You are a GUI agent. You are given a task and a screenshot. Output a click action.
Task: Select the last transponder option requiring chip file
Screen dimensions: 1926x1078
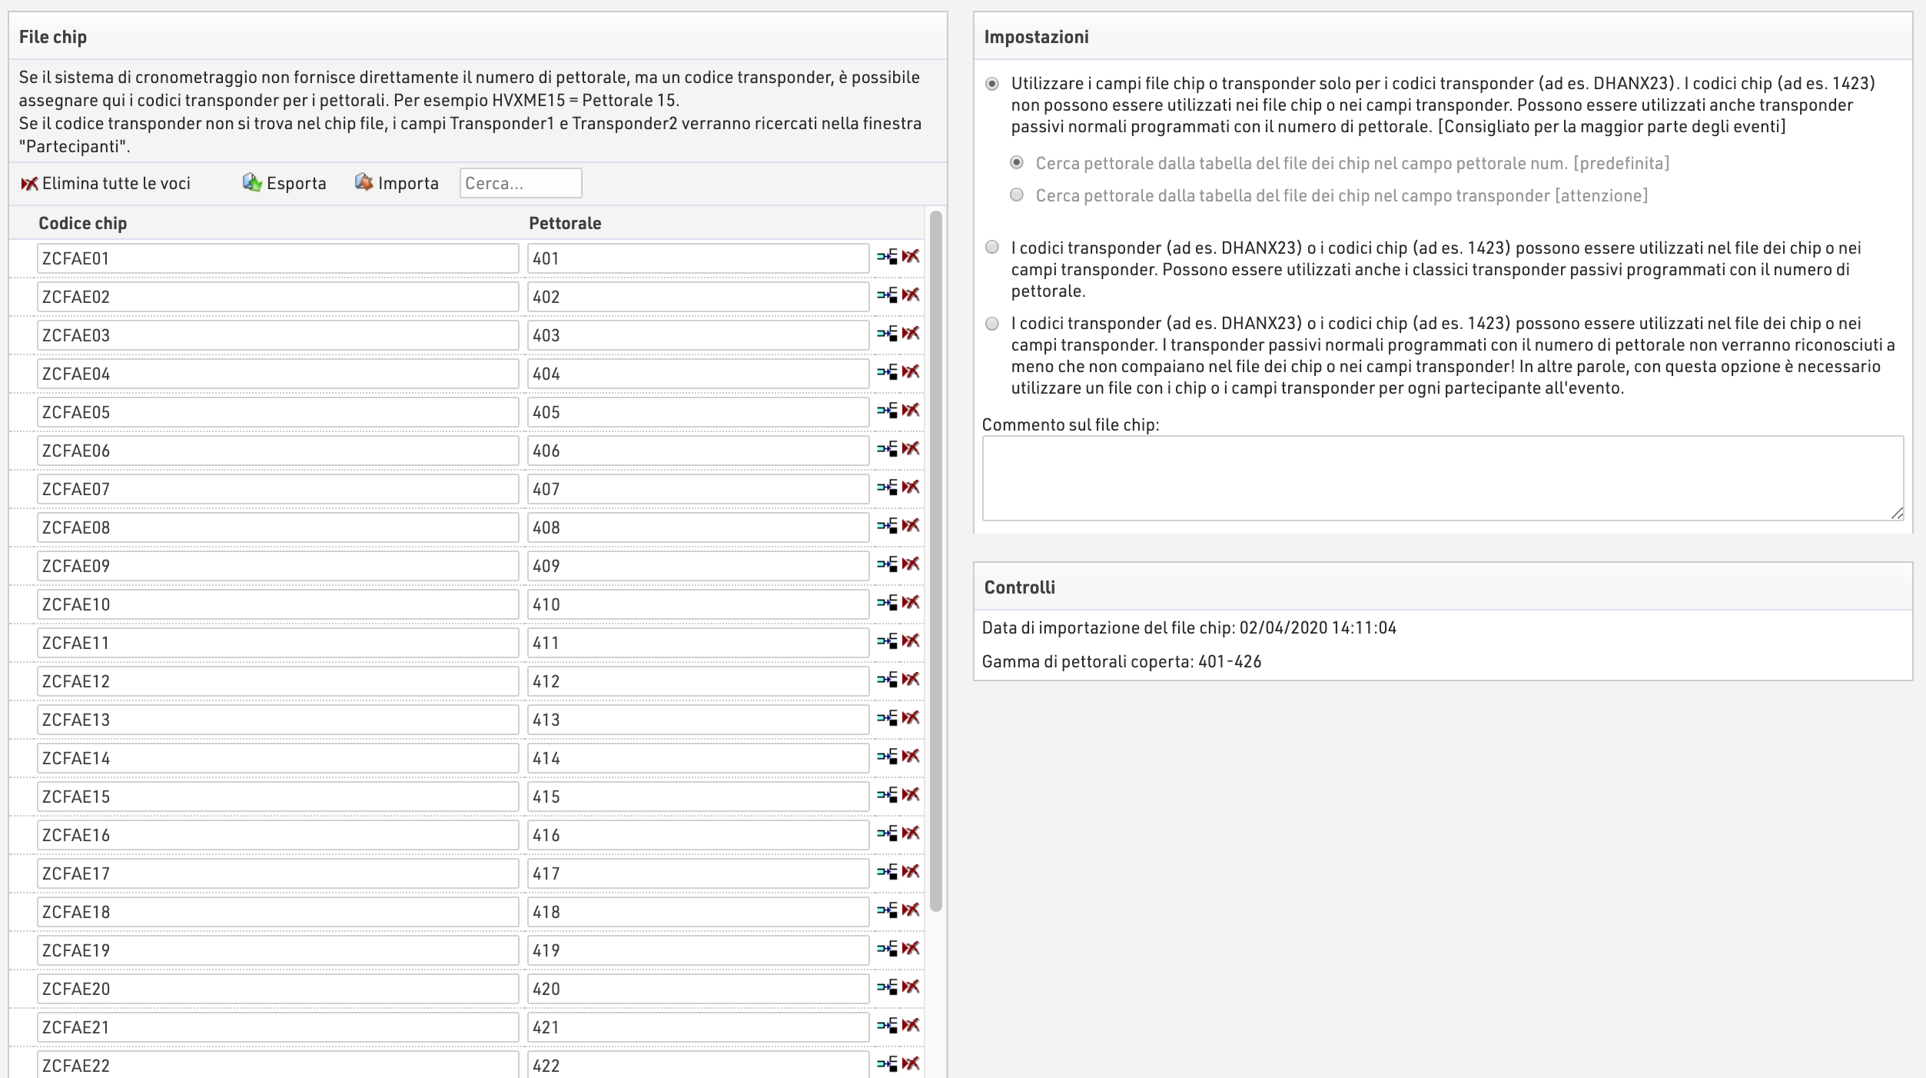pyautogui.click(x=992, y=324)
